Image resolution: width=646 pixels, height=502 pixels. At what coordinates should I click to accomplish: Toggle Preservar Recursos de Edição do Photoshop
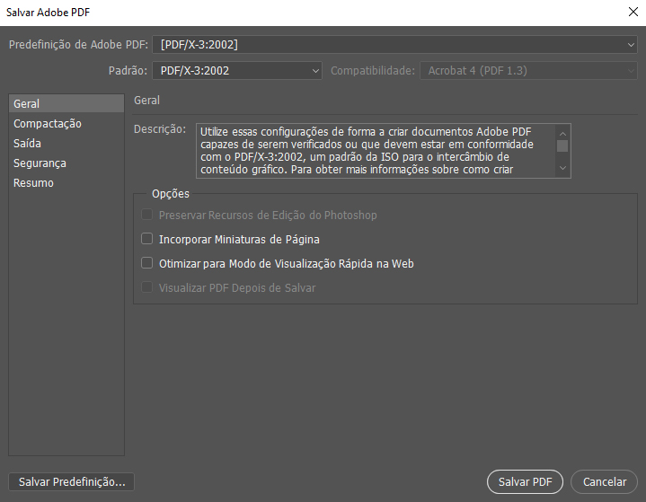(148, 216)
